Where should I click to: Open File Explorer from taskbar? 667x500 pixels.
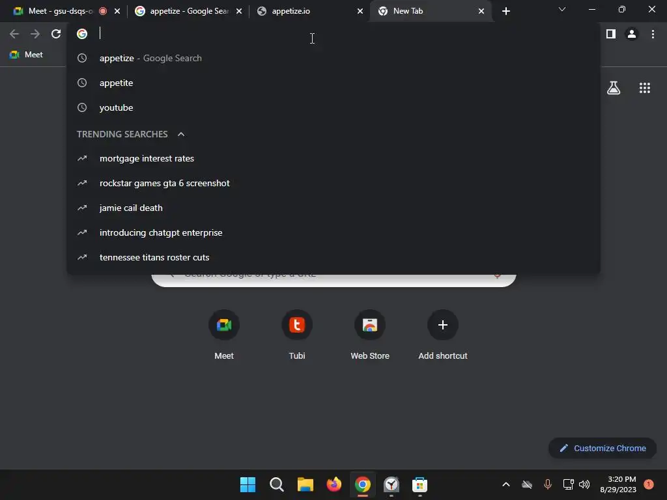(305, 484)
